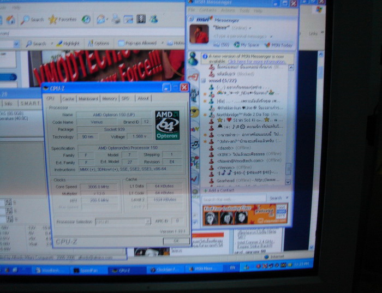382x293 pixels.
Task: Switch to the About tab in CPU-Z
Action: 143,98
